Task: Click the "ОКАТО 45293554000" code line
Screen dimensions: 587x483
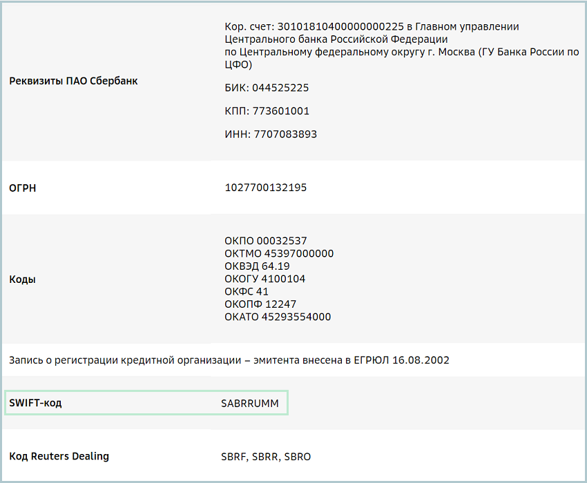Action: 278,317
